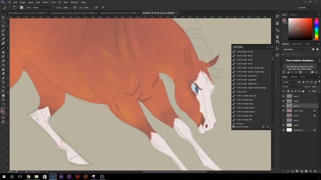Open the brush Mode dropdown
The width and height of the screenshot is (321, 180).
(43, 7)
